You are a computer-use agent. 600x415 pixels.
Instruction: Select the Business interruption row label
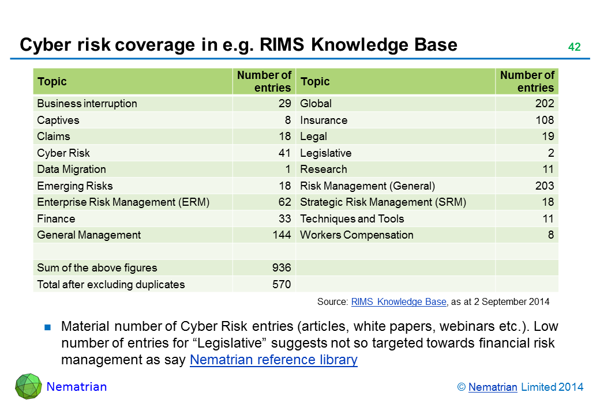click(87, 104)
